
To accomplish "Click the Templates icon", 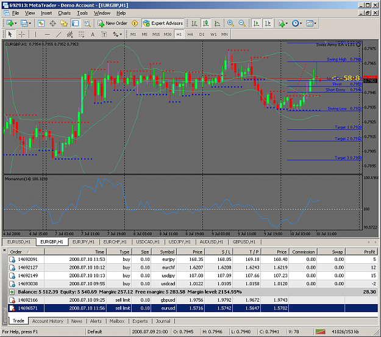I will click(310, 23).
